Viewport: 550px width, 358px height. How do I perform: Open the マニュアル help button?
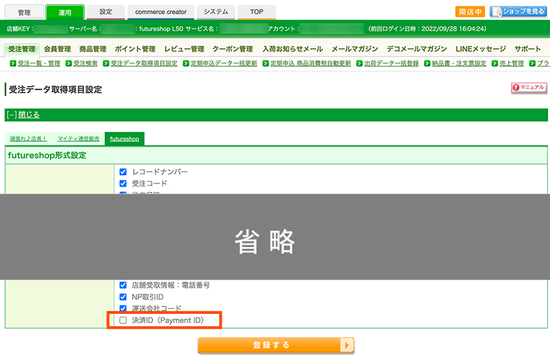click(x=529, y=87)
